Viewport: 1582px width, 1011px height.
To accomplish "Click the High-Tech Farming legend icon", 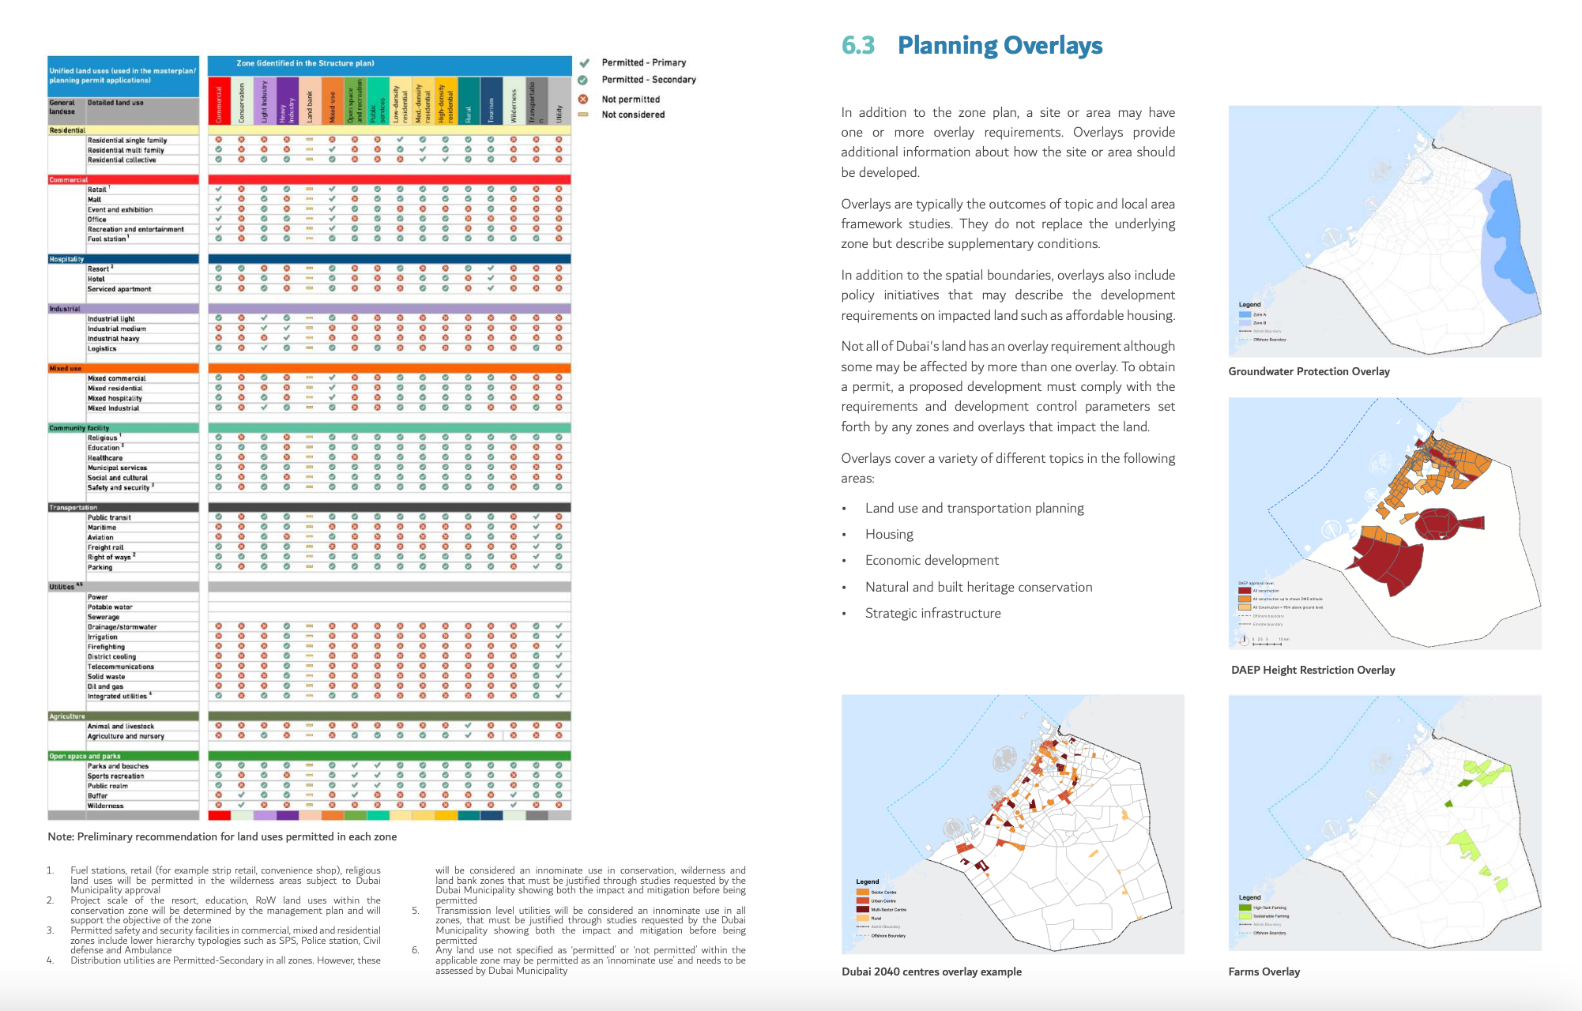I will 1247,908.
